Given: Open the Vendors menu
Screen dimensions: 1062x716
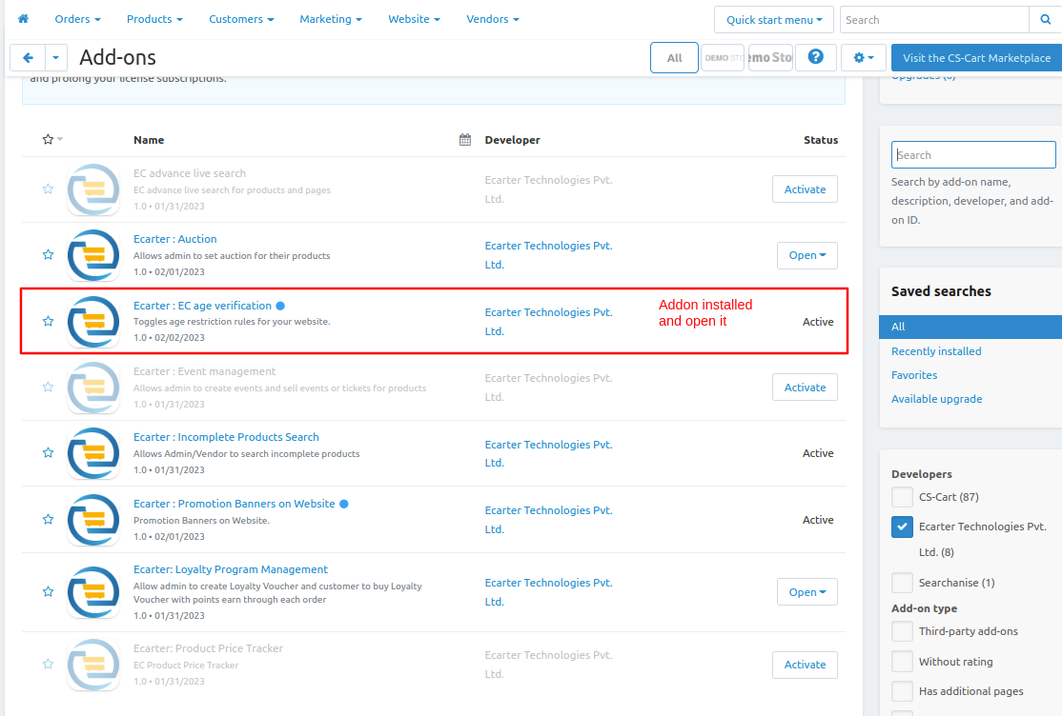Looking at the screenshot, I should [493, 19].
